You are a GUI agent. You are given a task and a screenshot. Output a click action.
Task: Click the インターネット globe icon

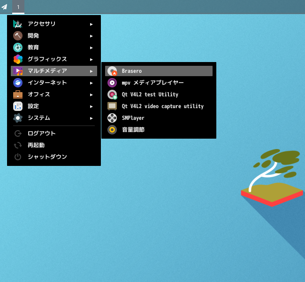[18, 83]
